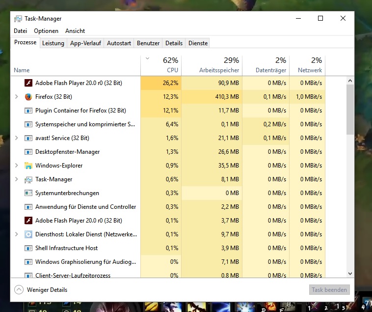
Task: Click the 21,1 MB memory value
Action: pos(229,138)
